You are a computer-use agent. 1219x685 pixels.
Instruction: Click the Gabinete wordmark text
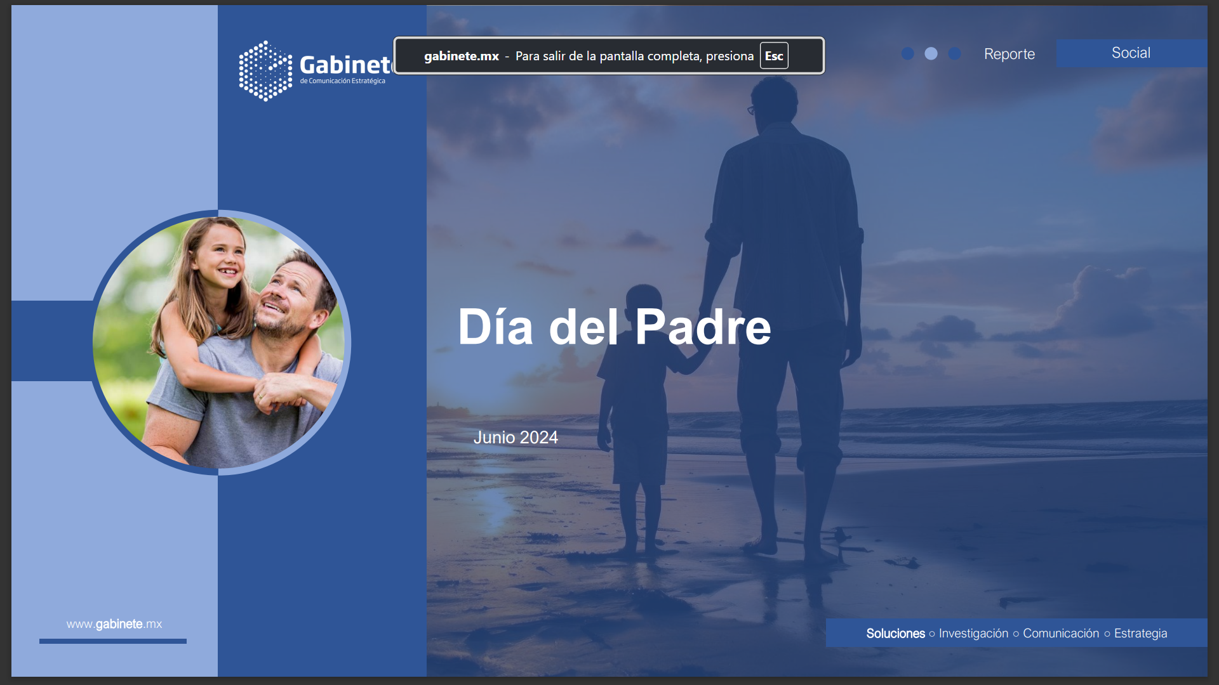tap(345, 65)
